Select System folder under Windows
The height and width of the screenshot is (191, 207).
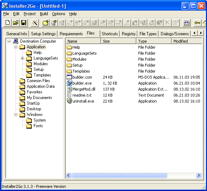point(40,120)
